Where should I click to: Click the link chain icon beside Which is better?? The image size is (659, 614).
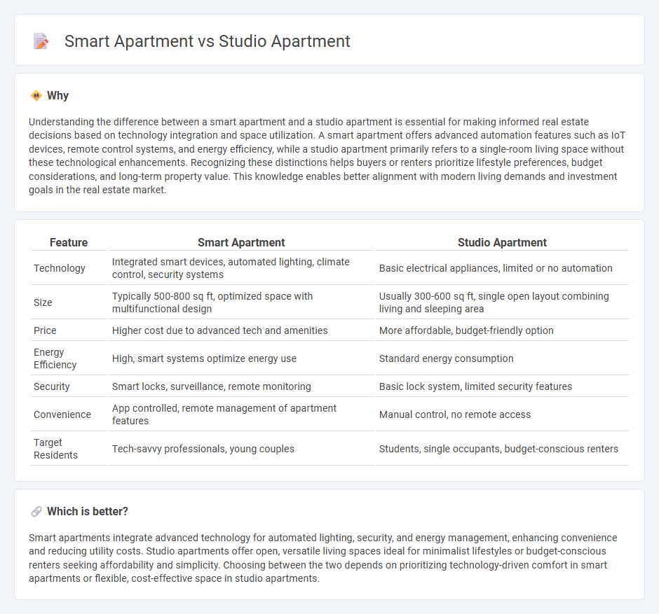click(x=36, y=511)
